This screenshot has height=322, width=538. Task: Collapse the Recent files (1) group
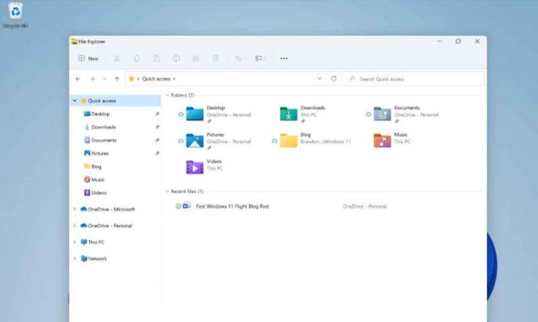pos(167,191)
